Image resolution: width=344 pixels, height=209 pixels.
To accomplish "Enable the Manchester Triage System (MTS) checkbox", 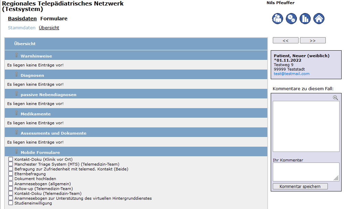I will (x=11, y=164).
